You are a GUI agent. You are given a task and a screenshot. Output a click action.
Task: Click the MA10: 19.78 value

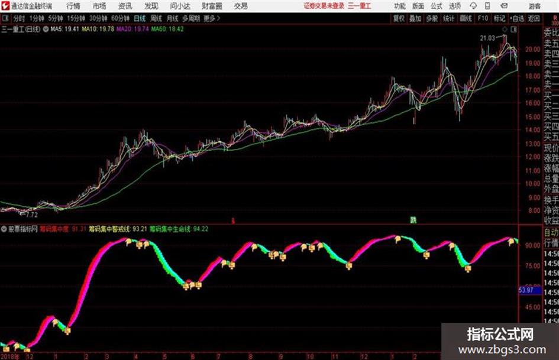(x=98, y=29)
